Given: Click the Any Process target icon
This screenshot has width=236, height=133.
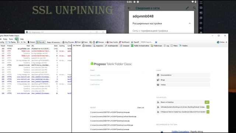Looking at the screenshot, I should [63, 42].
